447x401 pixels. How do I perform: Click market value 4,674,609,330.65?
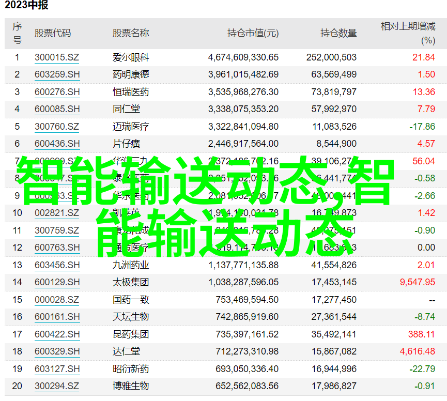(x=243, y=57)
